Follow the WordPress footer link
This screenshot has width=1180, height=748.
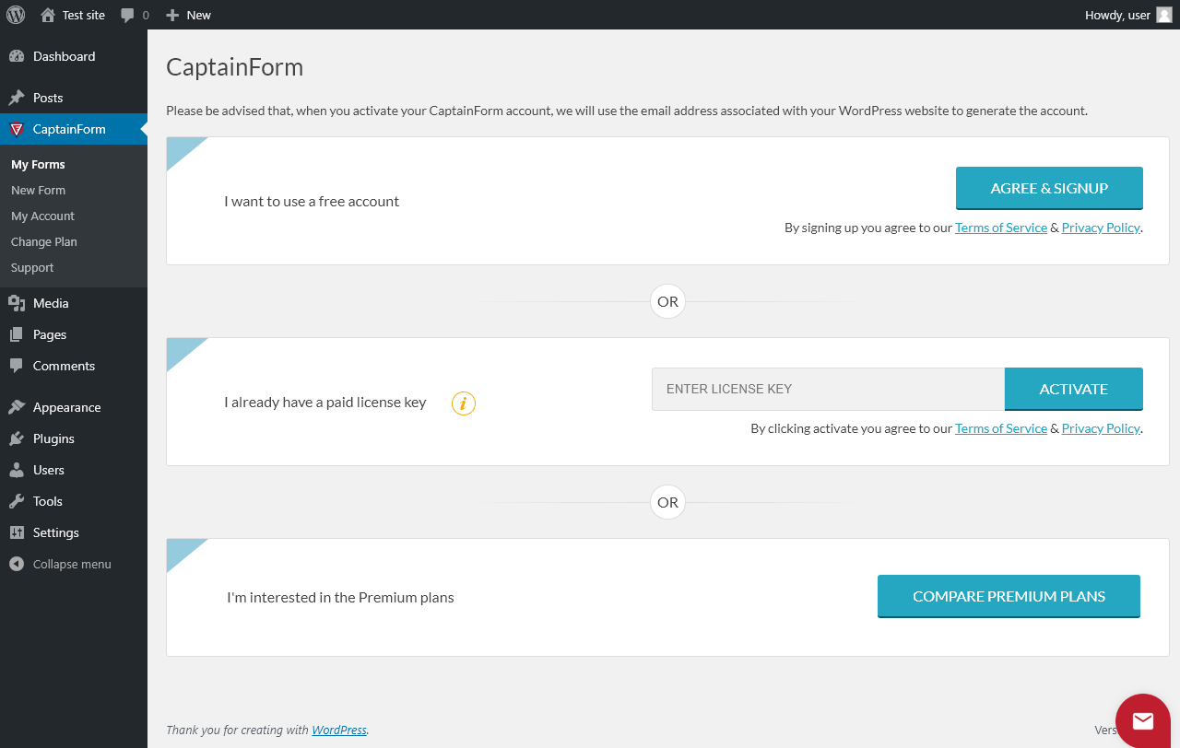point(339,730)
